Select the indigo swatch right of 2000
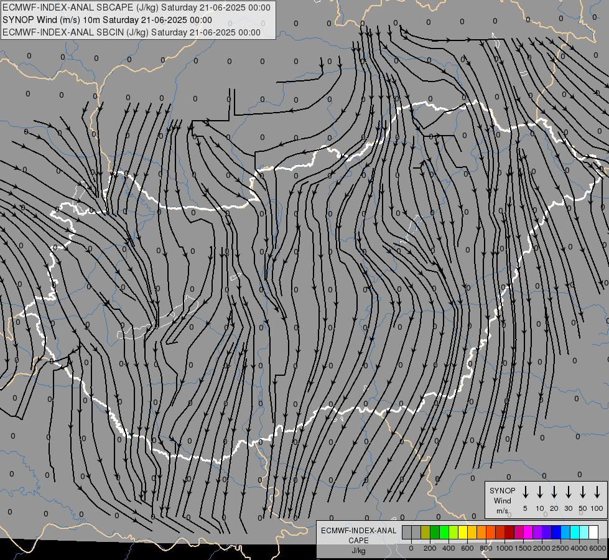The image size is (609, 560). click(546, 532)
